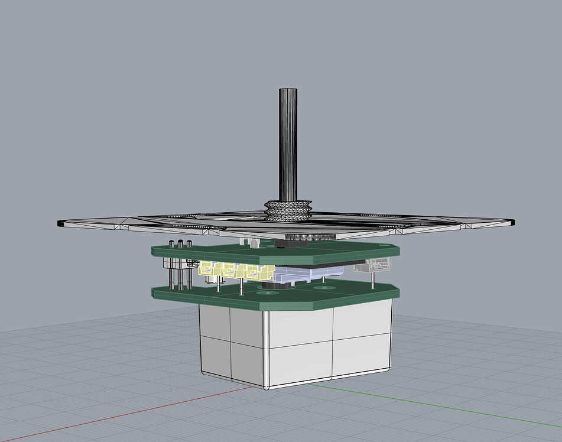Select the tall vertical black shaft
562x442 pixels.
point(288,145)
